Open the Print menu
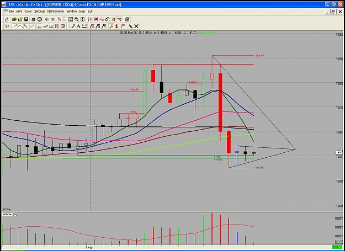The width and height of the screenshot is (345, 251). coord(19,12)
